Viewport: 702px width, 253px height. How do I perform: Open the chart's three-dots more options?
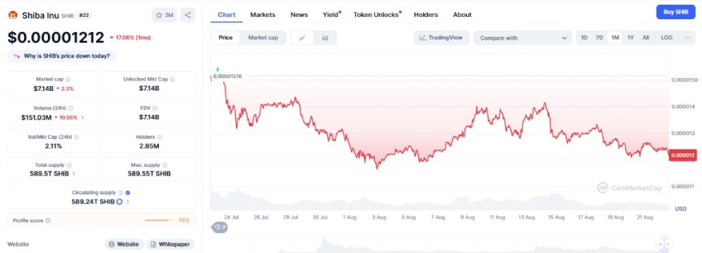[687, 38]
